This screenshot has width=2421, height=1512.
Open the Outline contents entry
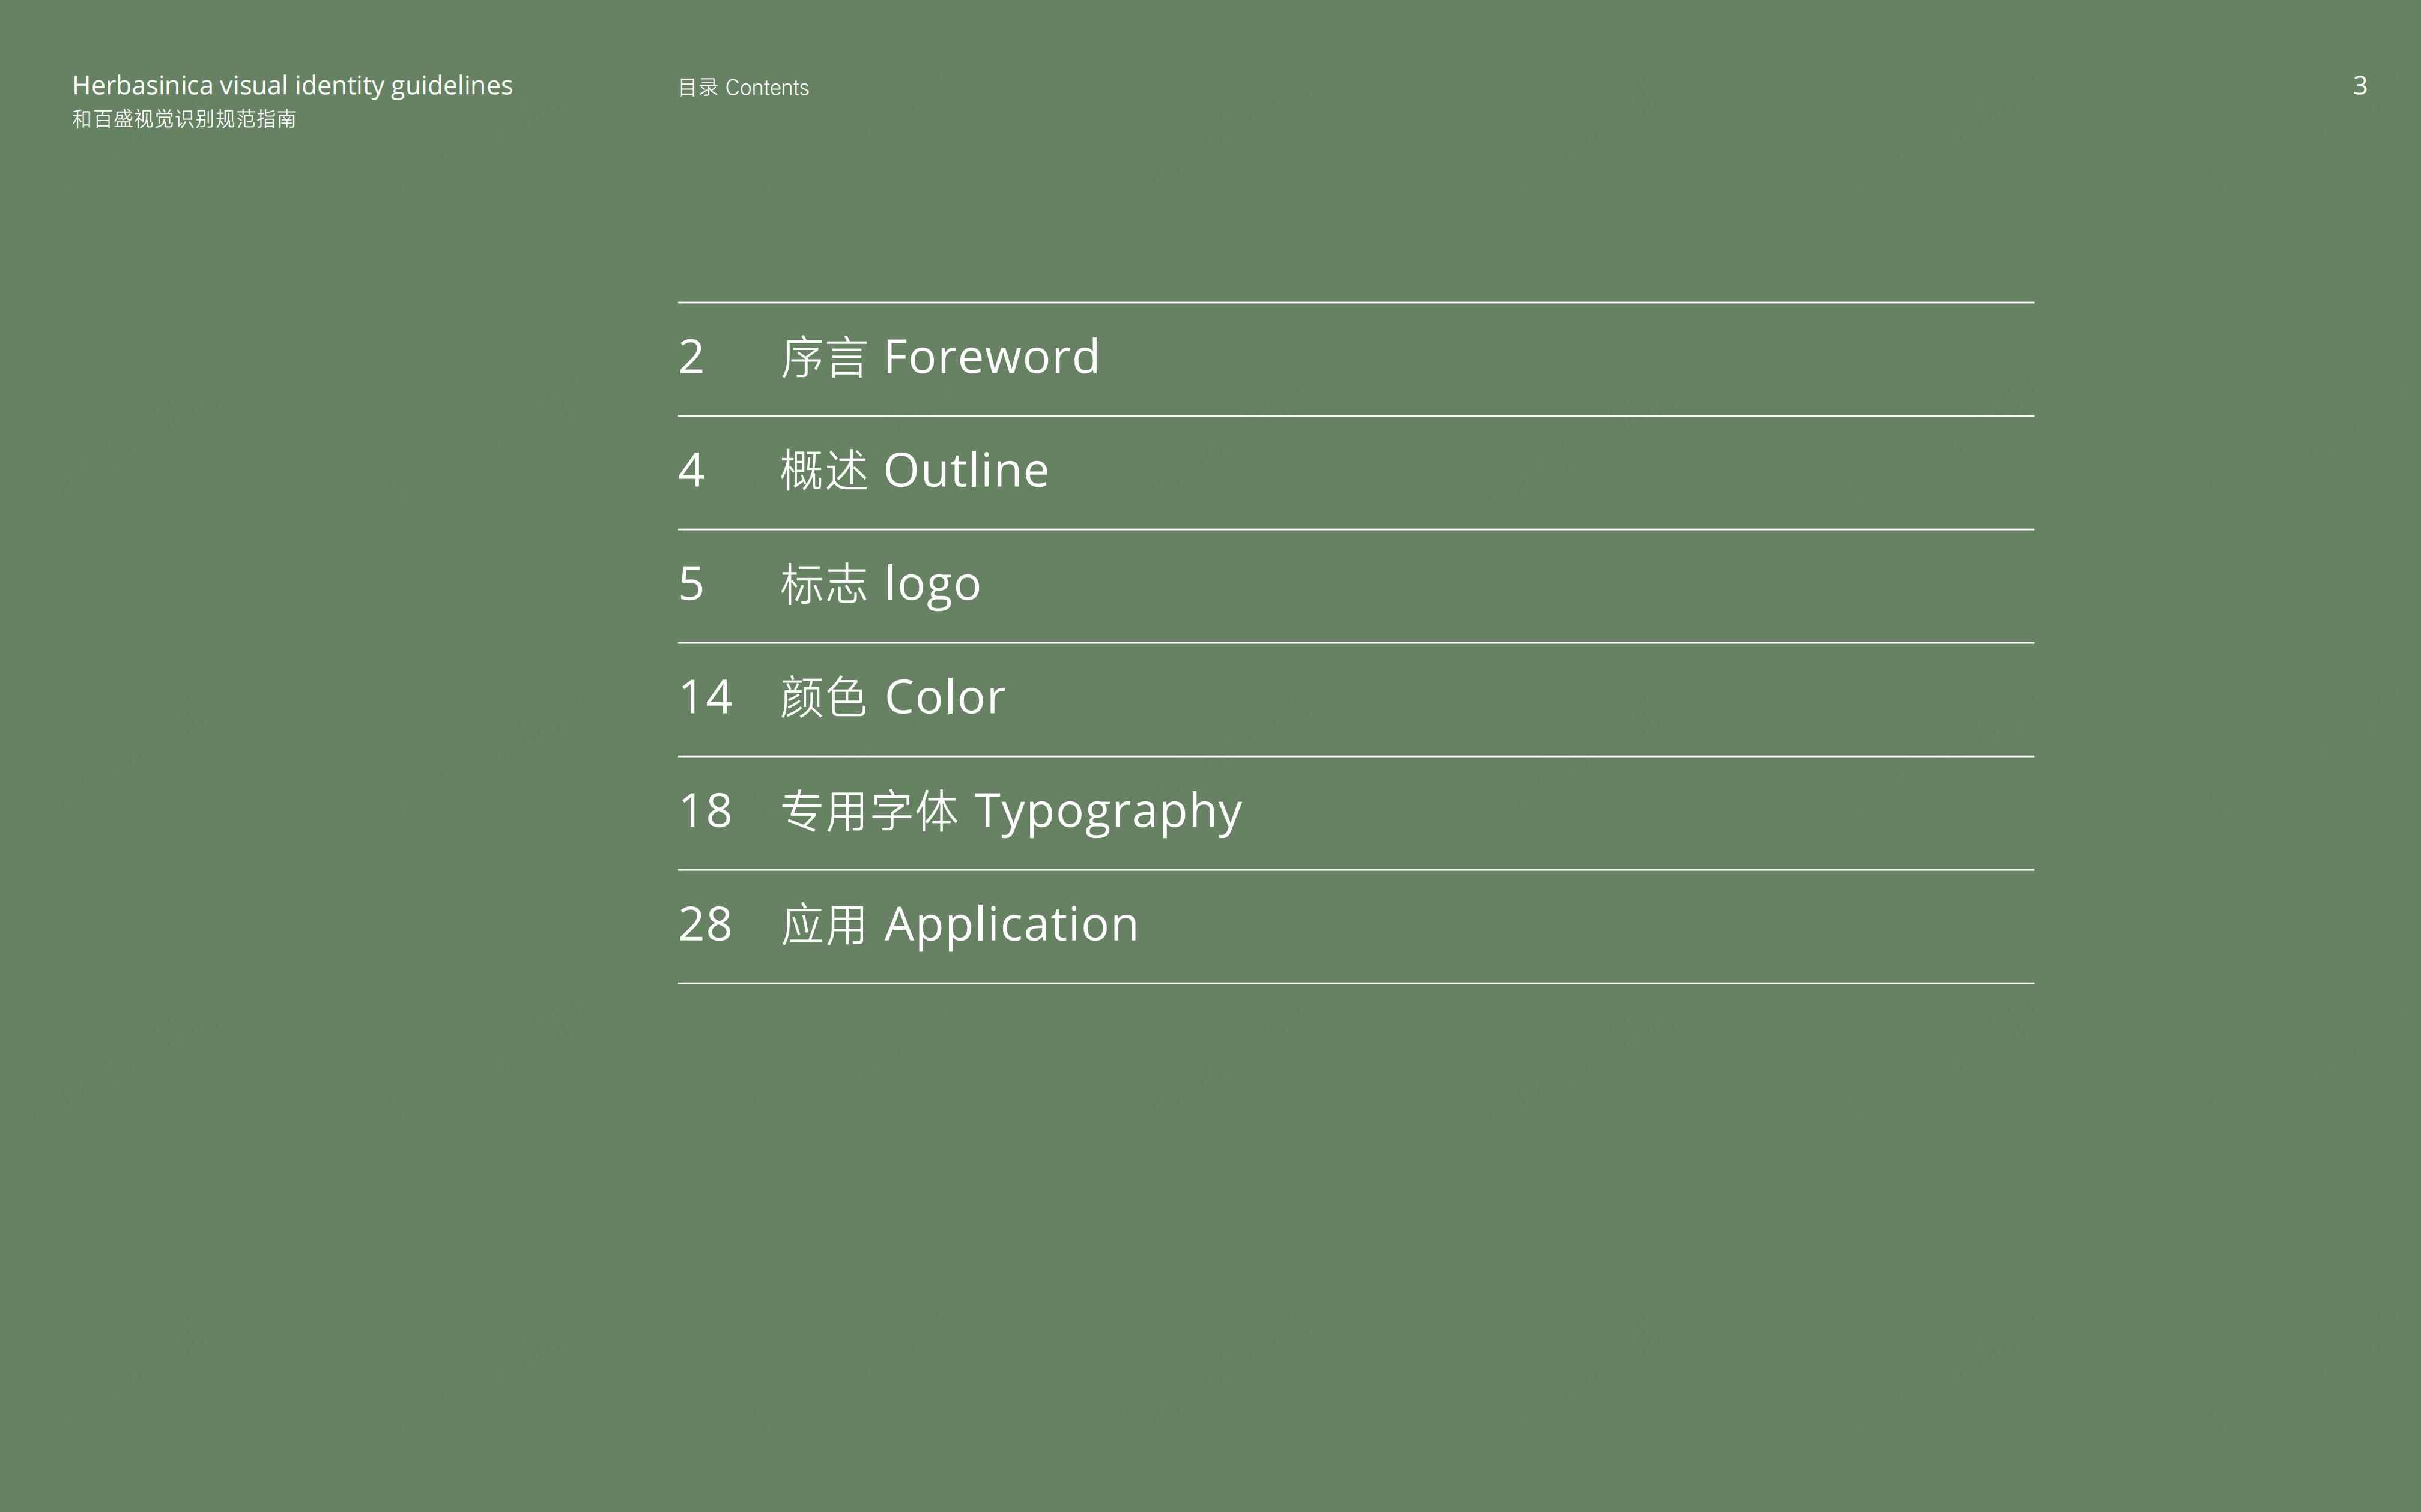(x=1356, y=472)
